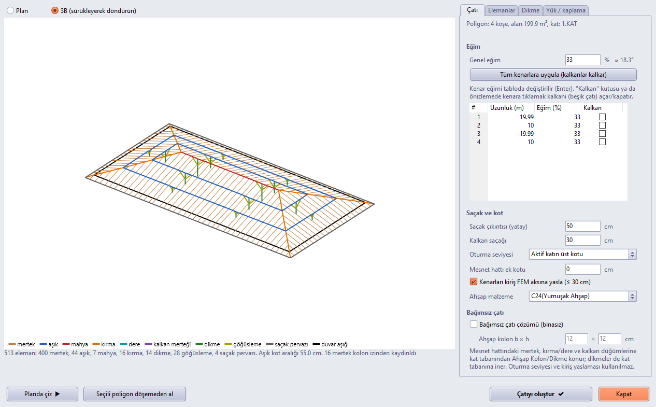This screenshot has width=656, height=407.
Task: Click Seçili poligon döşemeden al button
Action: (x=135, y=394)
